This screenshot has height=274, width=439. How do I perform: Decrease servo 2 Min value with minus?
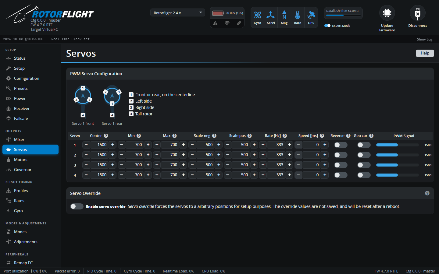coord(121,155)
